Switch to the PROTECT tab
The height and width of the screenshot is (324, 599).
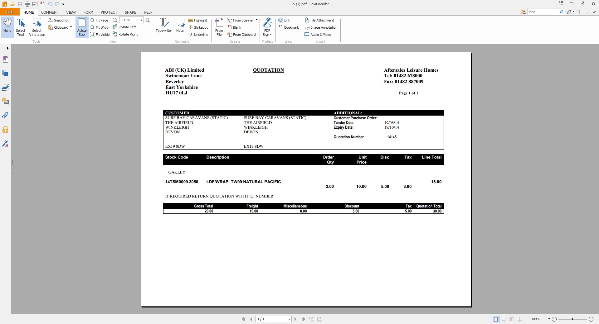tap(109, 12)
